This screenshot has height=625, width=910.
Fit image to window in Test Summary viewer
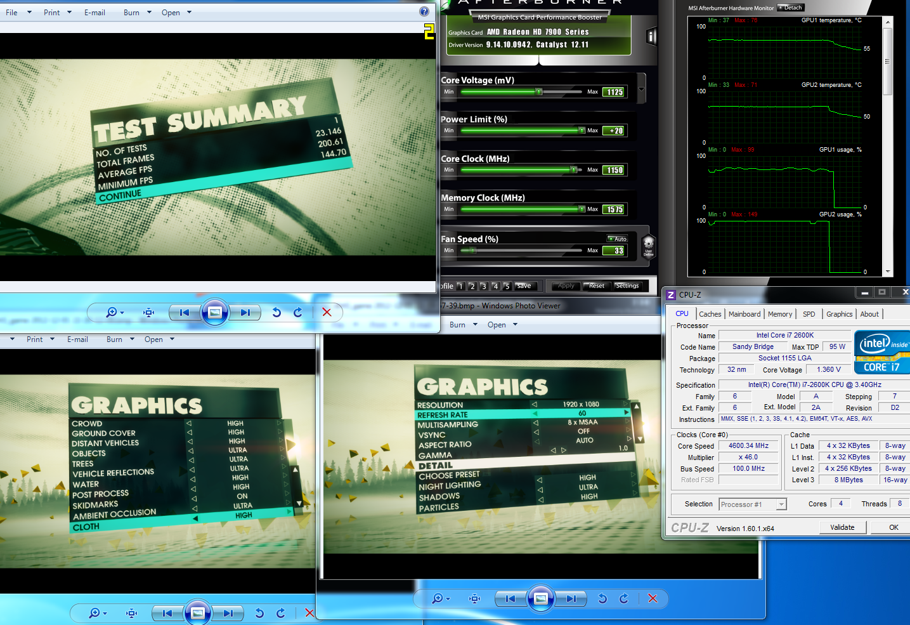pos(149,312)
